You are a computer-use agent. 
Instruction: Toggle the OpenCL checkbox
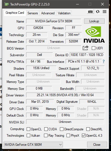click(x=28, y=129)
